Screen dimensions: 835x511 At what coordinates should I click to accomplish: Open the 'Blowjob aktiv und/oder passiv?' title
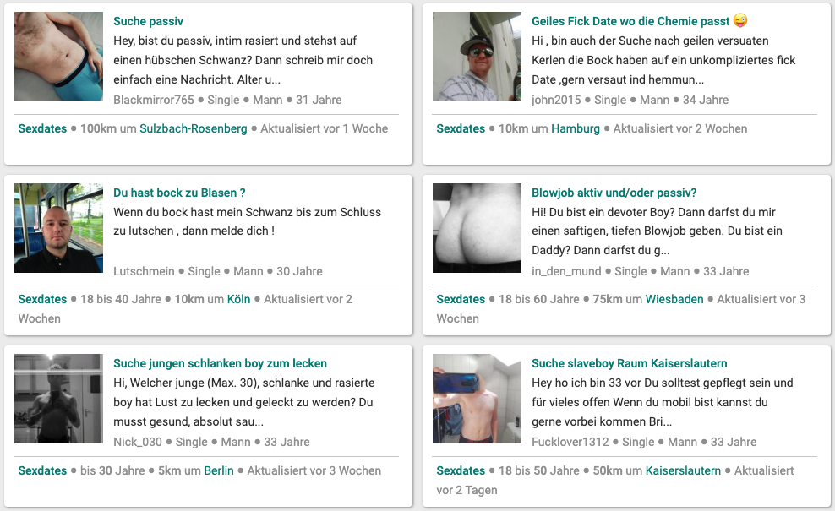(614, 193)
